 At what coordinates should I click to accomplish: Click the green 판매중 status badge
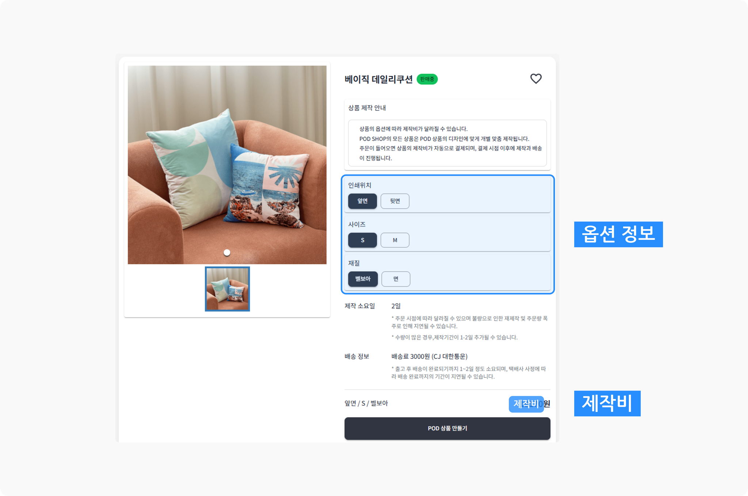click(427, 79)
